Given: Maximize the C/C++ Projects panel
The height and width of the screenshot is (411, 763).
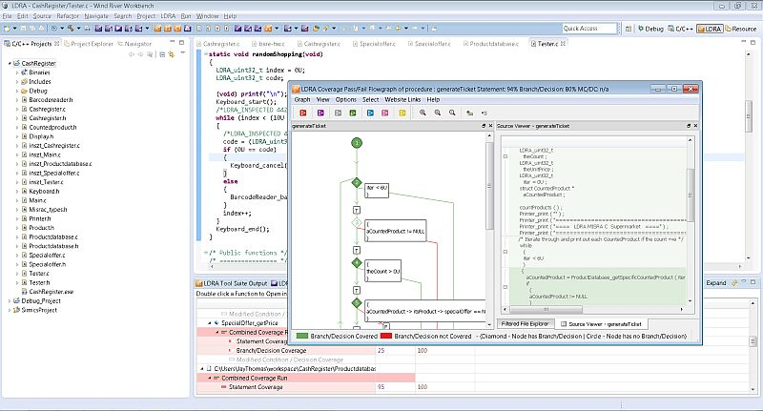Looking at the screenshot, I should coord(181,43).
